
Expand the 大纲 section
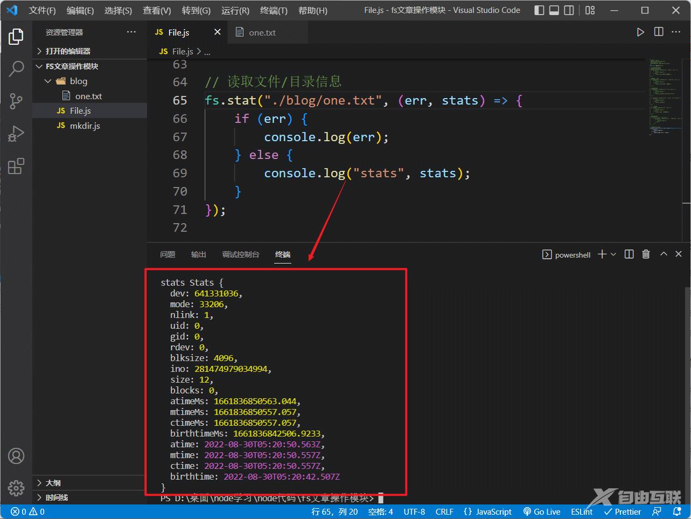tap(90, 483)
